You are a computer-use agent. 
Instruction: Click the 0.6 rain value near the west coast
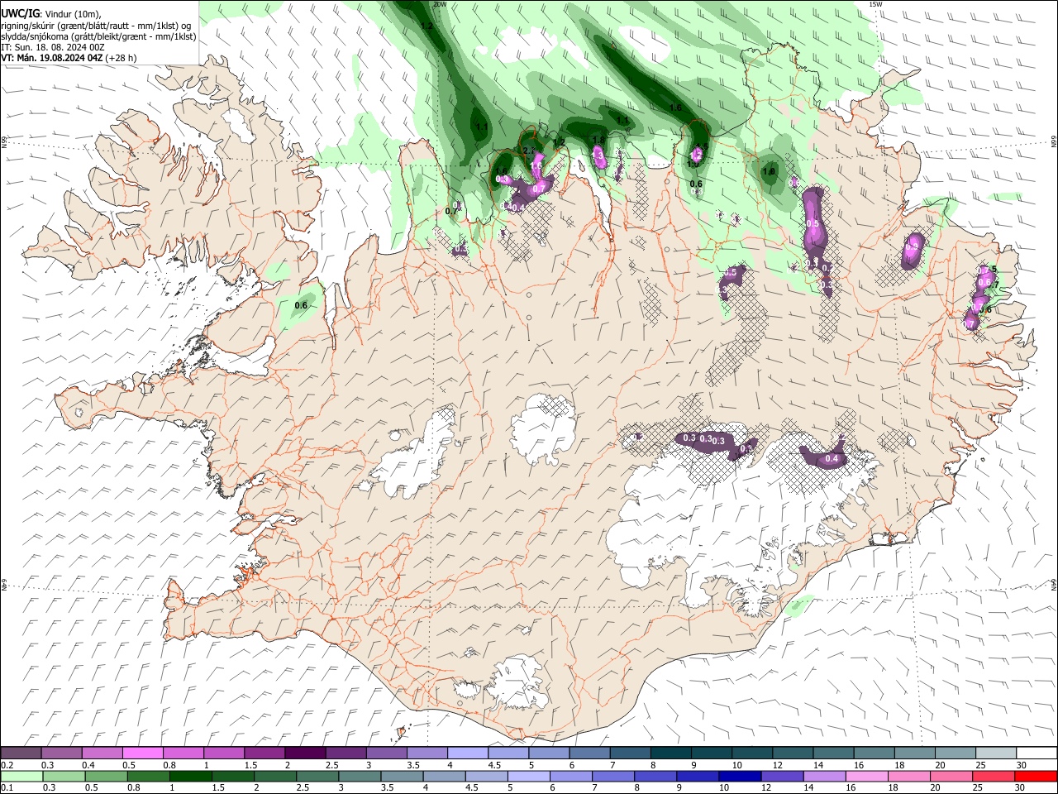(x=301, y=306)
